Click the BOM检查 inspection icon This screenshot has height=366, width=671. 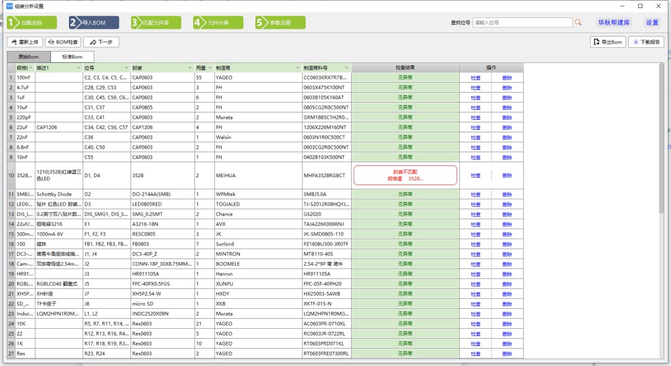click(x=51, y=42)
